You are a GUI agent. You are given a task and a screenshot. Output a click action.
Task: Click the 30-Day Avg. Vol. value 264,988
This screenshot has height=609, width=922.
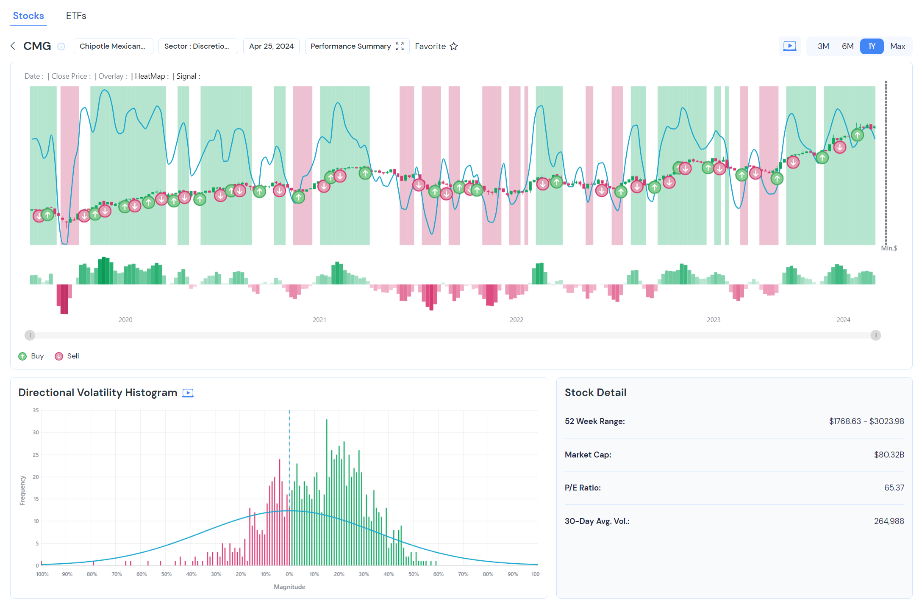tap(889, 521)
